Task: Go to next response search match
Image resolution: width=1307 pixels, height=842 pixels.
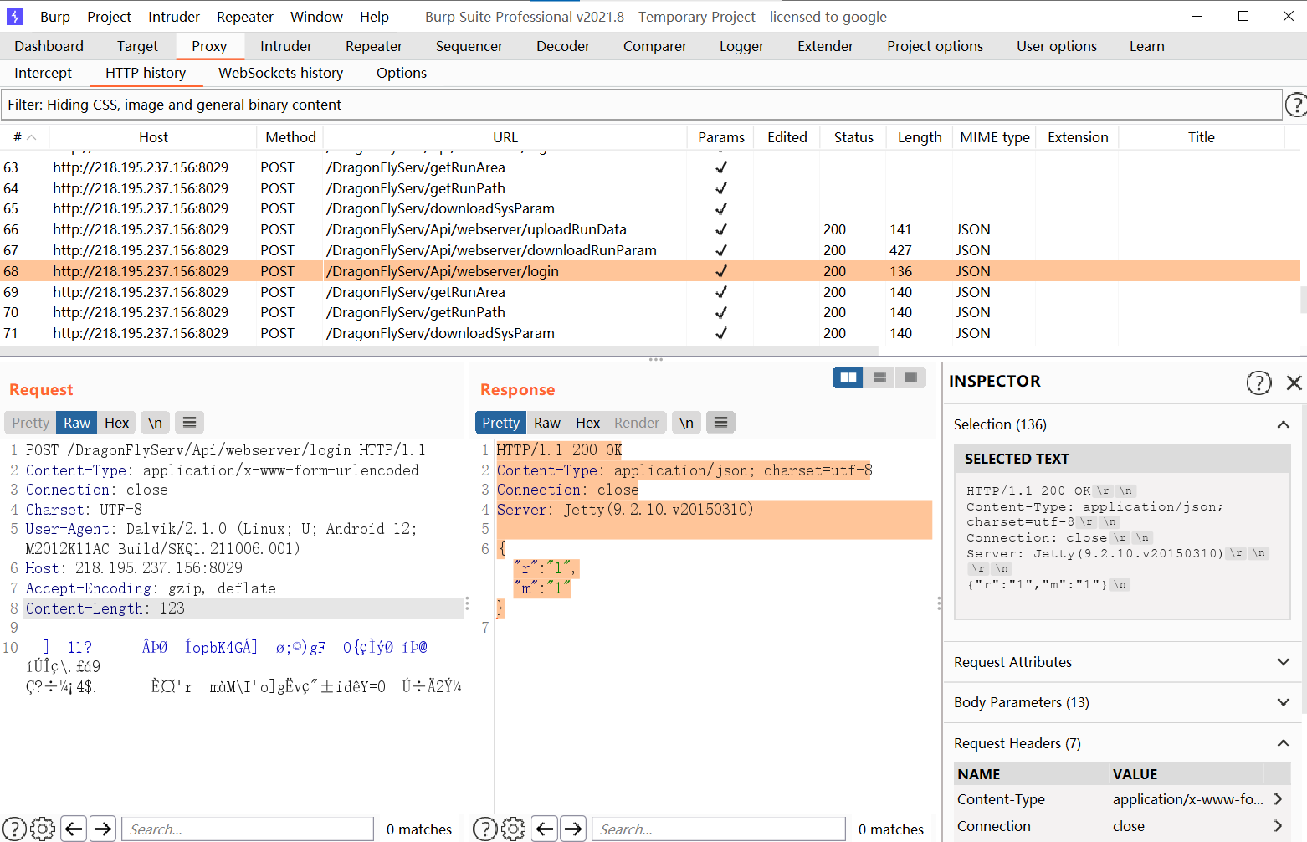Action: click(573, 829)
